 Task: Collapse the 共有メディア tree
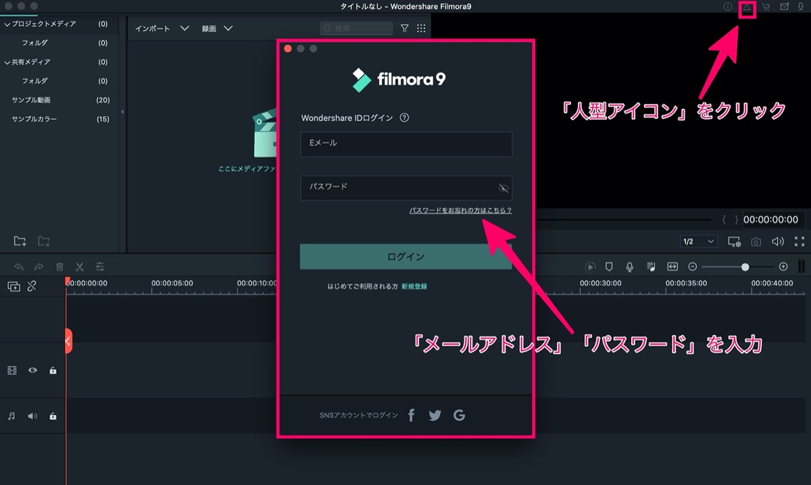[7, 62]
